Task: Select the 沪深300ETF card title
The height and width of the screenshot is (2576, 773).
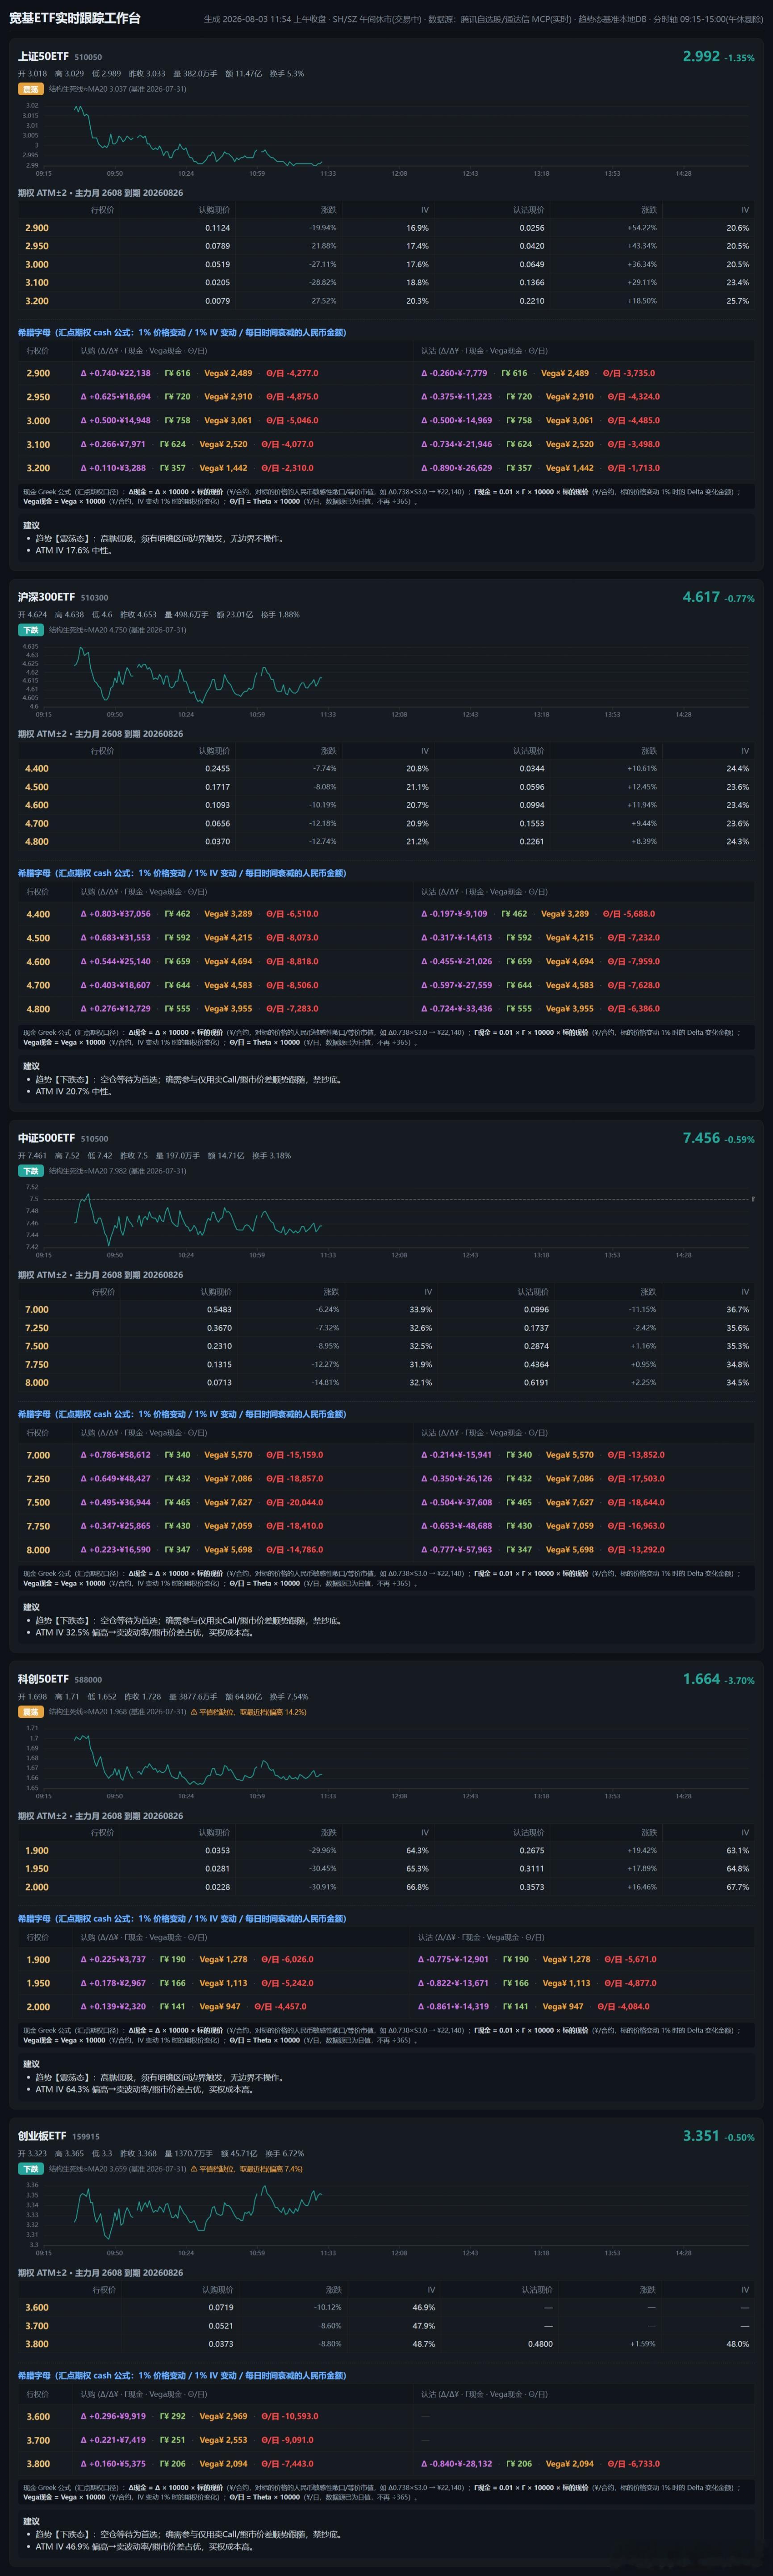Action: [46, 597]
